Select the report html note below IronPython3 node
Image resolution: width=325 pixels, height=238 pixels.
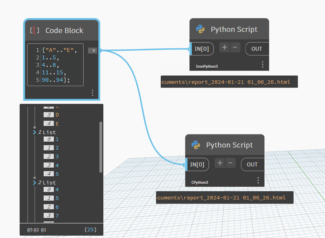click(x=229, y=82)
